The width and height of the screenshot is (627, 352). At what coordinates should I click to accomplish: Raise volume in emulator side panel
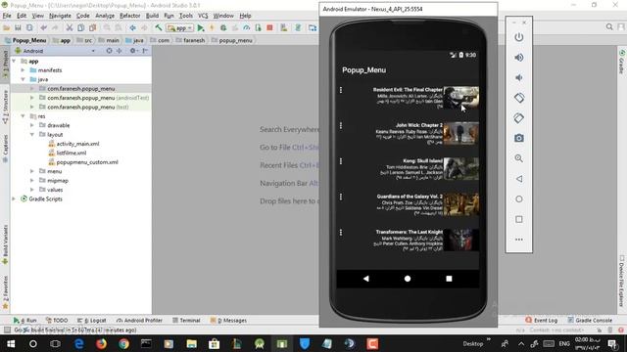518,58
